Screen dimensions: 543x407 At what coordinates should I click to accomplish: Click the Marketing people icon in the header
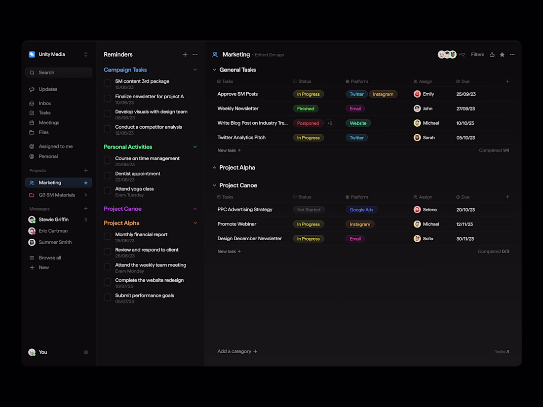pos(215,54)
